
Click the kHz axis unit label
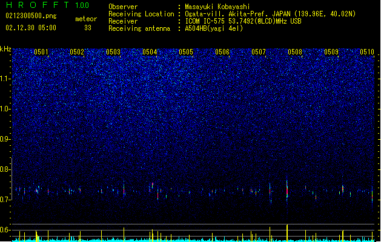[x=5, y=49]
